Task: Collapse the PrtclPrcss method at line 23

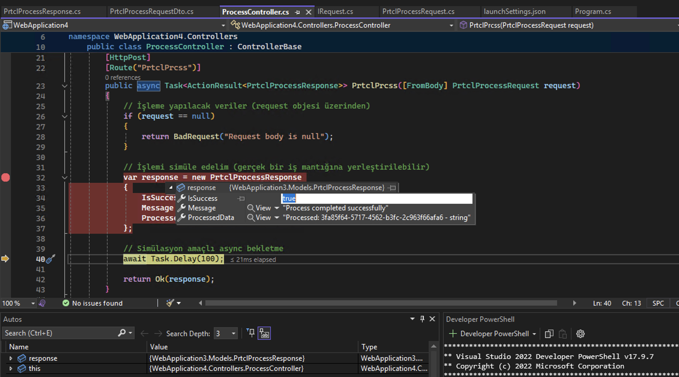Action: click(x=65, y=86)
